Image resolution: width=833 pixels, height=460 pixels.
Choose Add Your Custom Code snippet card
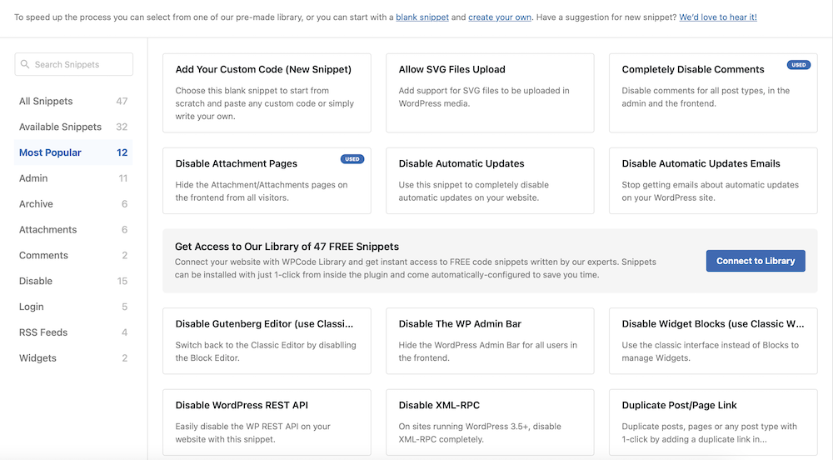coord(267,93)
